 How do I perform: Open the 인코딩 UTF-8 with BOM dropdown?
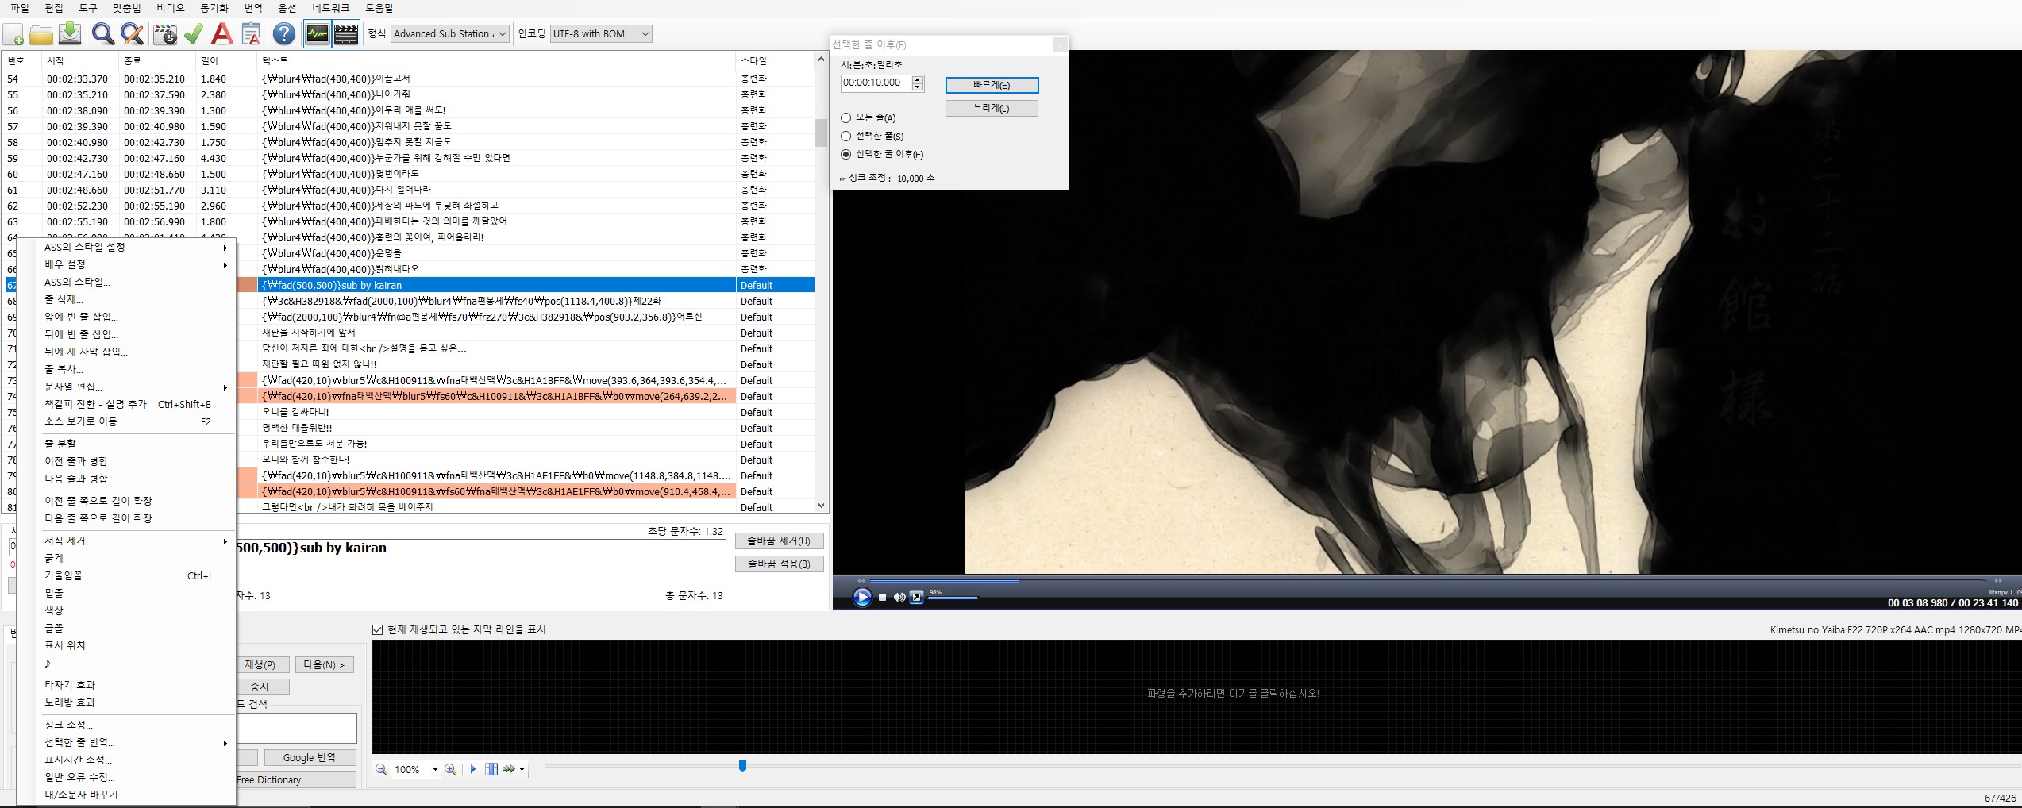[x=601, y=34]
